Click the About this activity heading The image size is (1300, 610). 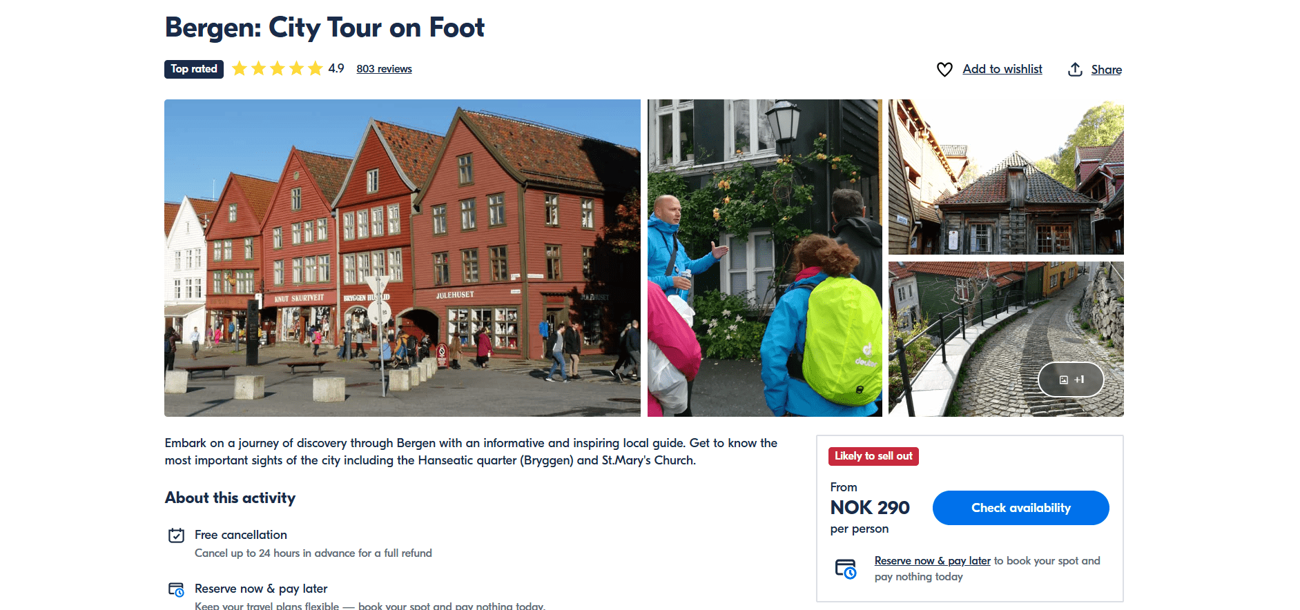click(x=230, y=498)
